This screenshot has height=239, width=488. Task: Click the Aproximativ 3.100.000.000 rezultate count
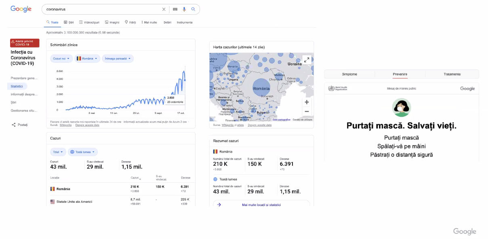coord(83,32)
